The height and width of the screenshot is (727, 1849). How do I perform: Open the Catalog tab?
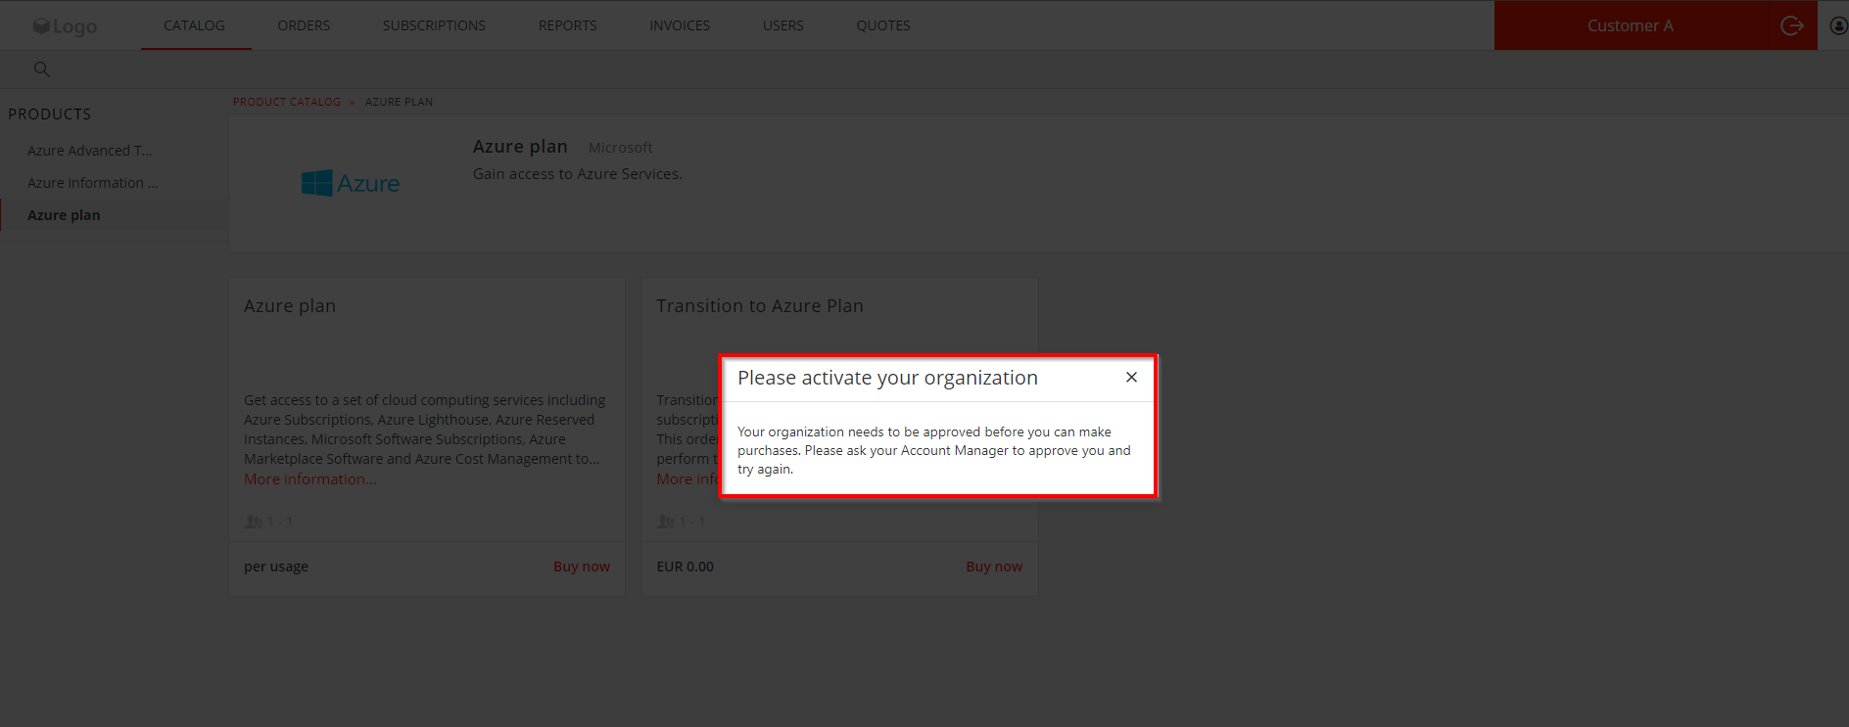click(194, 25)
